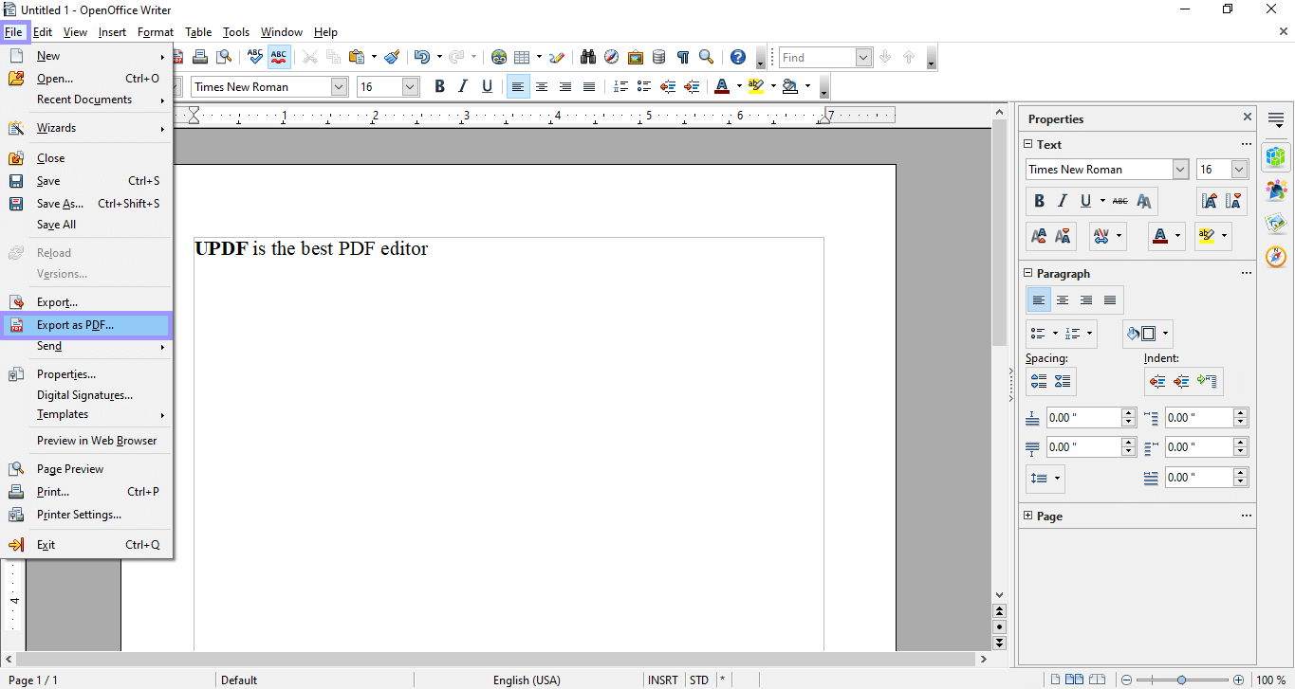Open the Tools menu

(235, 31)
